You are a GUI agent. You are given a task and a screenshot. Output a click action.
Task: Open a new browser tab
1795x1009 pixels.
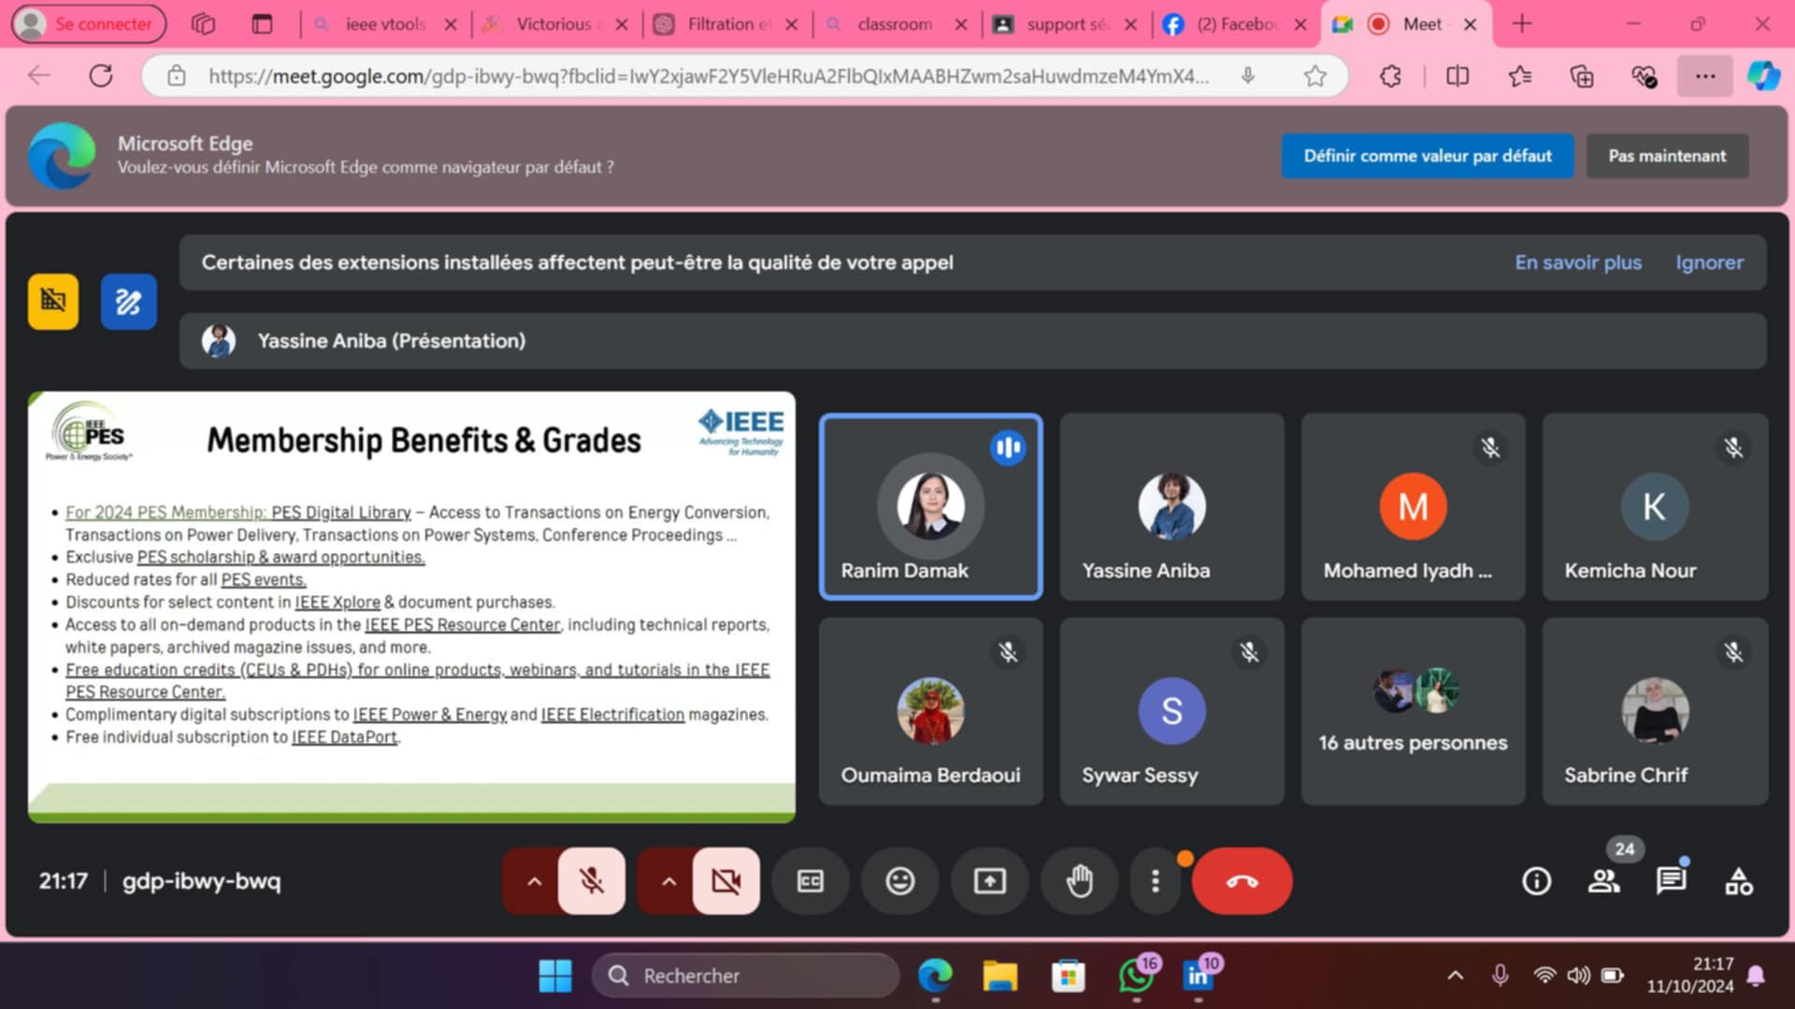click(x=1522, y=24)
